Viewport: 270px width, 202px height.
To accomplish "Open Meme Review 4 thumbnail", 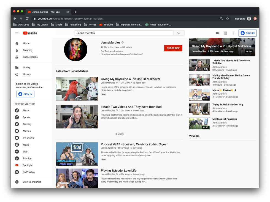I will (199, 95).
